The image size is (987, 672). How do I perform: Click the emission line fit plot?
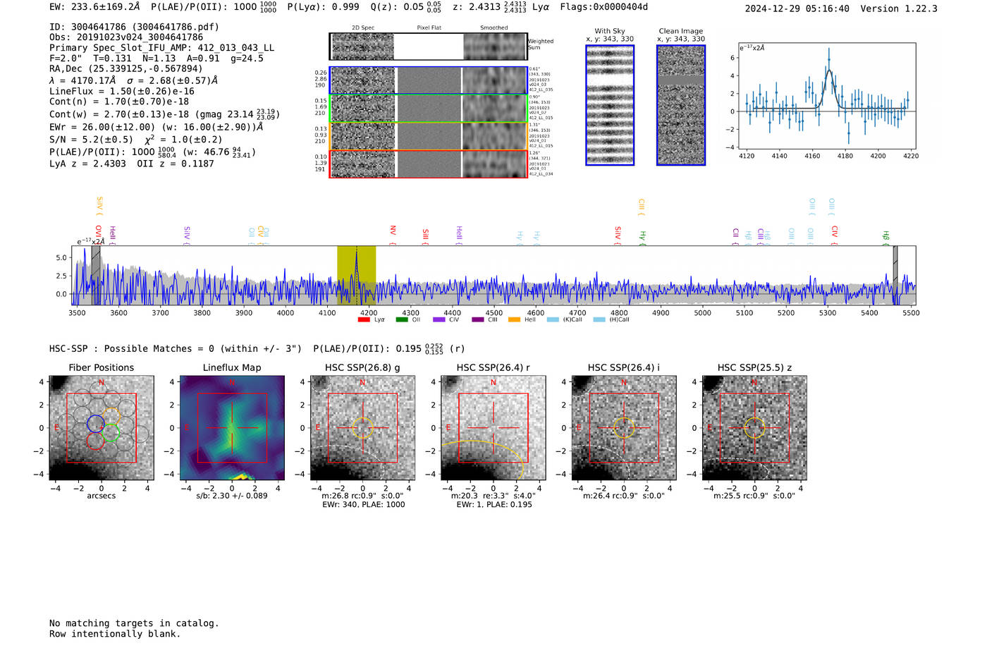(827, 97)
